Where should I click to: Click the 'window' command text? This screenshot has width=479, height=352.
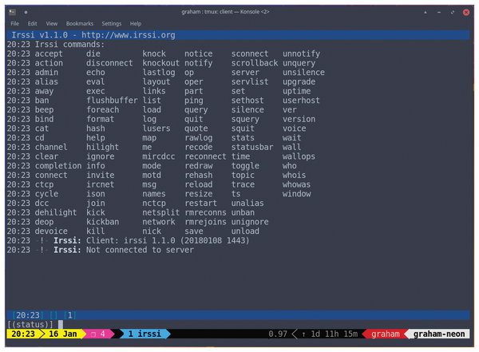click(x=296, y=194)
